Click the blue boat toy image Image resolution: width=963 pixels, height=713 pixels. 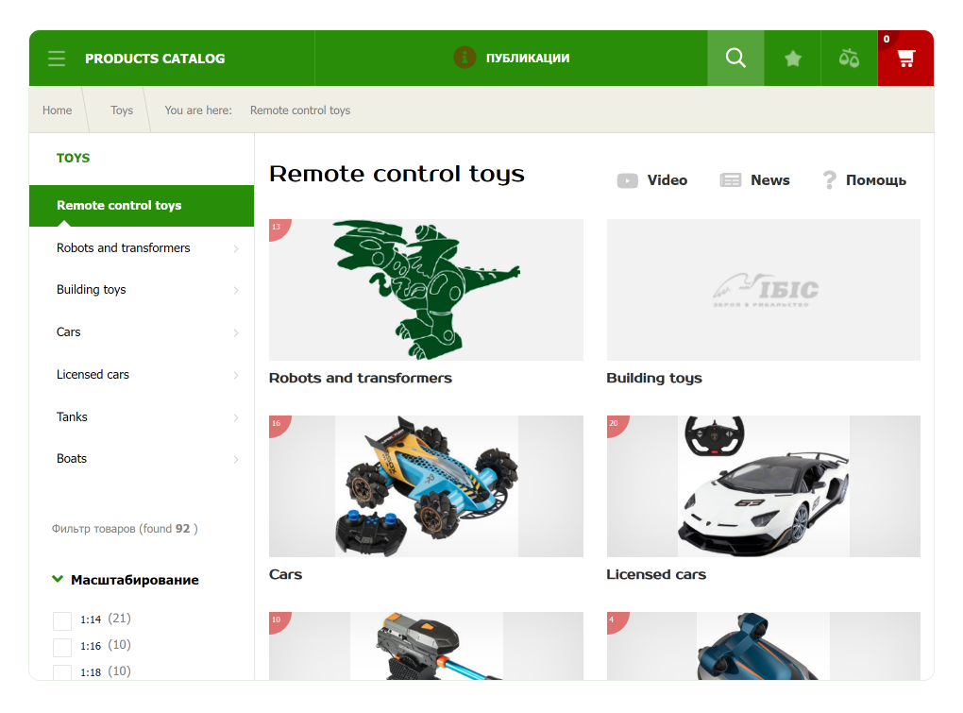click(x=764, y=646)
